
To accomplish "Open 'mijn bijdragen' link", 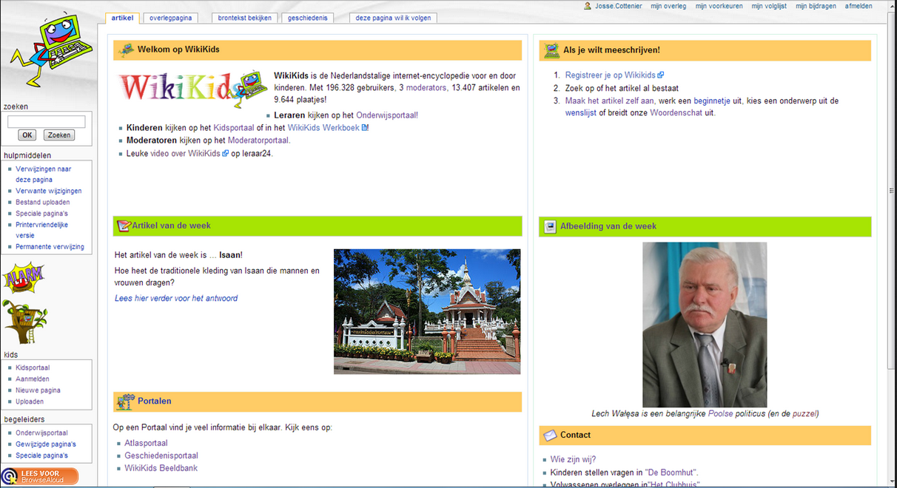I will (x=816, y=6).
